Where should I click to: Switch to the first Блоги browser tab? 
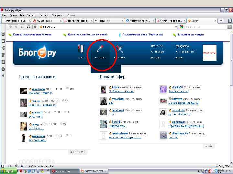17,21
